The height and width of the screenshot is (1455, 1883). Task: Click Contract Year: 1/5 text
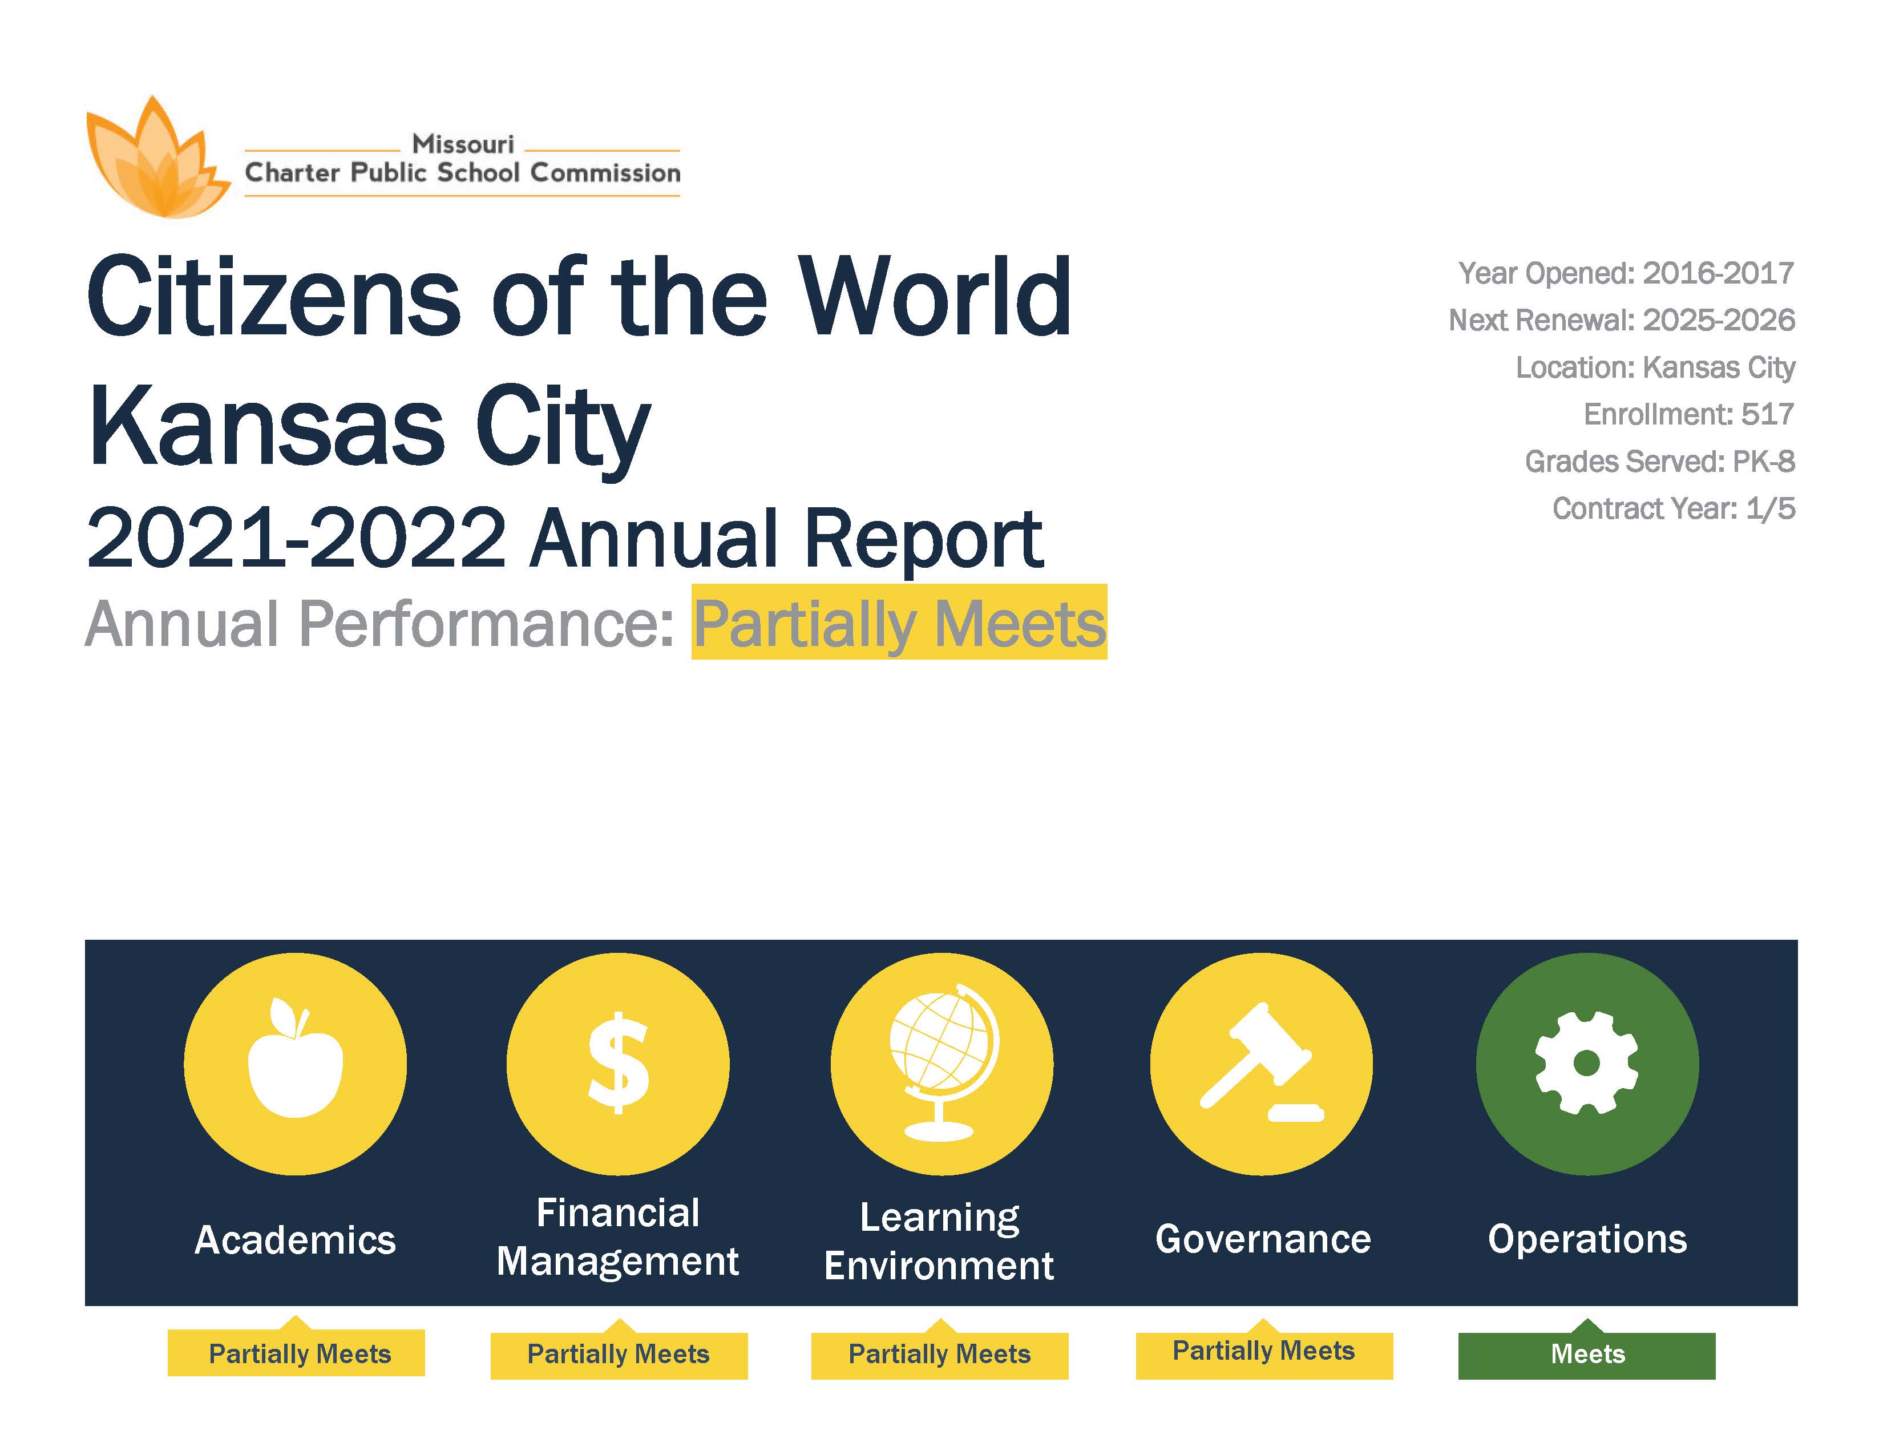click(x=1674, y=508)
